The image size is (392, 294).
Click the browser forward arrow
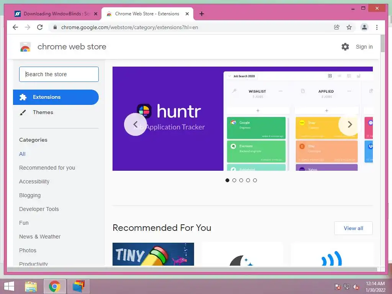tap(28, 27)
